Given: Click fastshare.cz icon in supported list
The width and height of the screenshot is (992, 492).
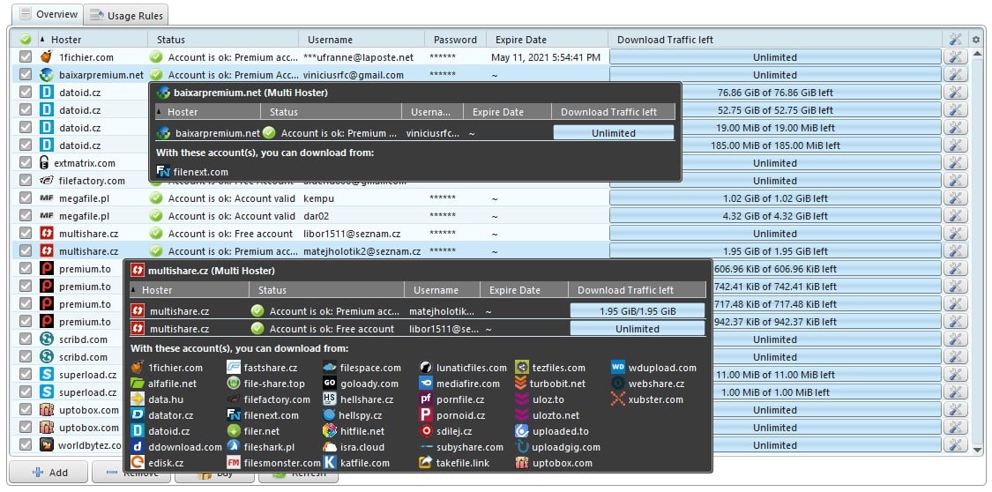Looking at the screenshot, I should click(234, 368).
